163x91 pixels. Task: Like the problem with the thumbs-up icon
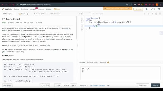pyautogui.click(x=9, y=22)
